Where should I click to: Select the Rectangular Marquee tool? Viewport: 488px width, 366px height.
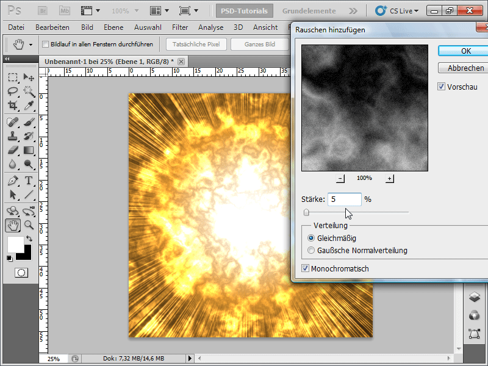(x=12, y=77)
